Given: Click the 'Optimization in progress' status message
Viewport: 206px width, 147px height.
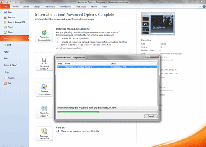Looking at the screenshot, I should pos(88,108).
